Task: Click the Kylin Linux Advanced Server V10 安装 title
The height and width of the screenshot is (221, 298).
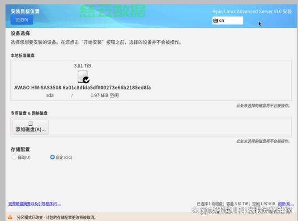Action: pos(252,11)
